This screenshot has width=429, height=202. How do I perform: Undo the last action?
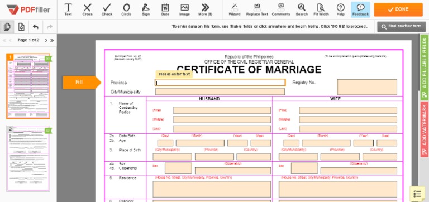coord(36,27)
